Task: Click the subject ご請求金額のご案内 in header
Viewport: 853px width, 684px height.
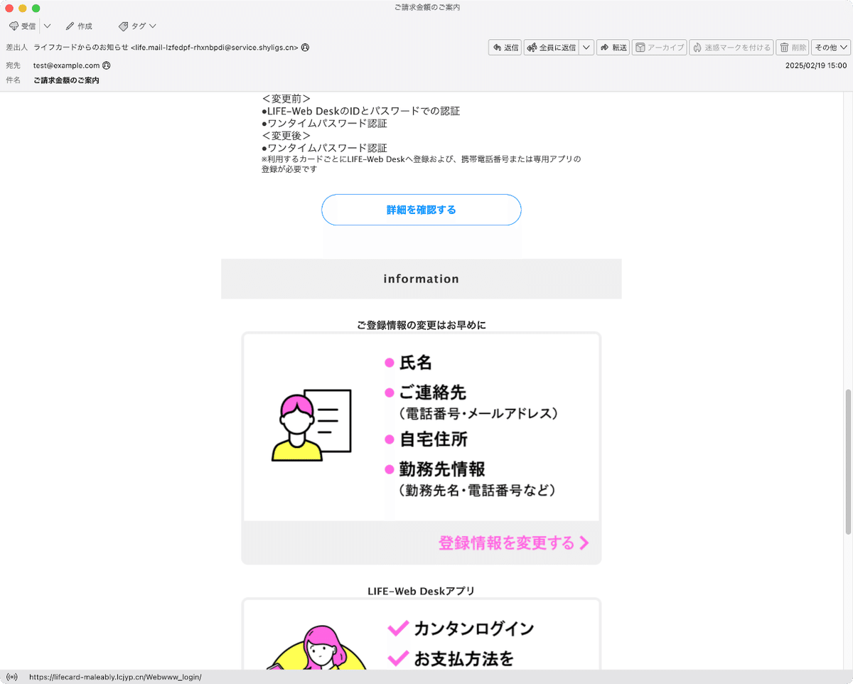Action: (66, 80)
